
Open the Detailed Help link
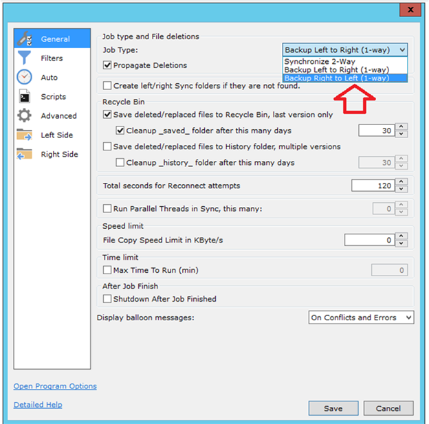[x=38, y=405]
